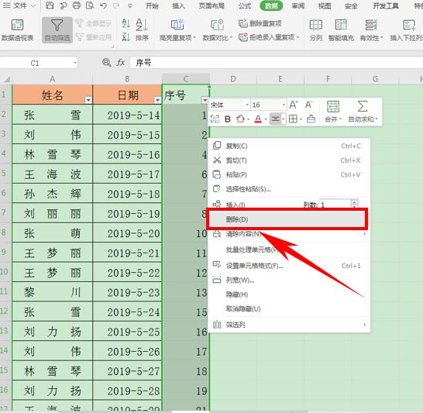Viewport: 423px width, 413px height.
Task: Click center alignment in mini toolbar
Action: pos(276,119)
